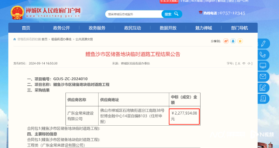Screen dimensions: 279x148
Task: Click the 搜索 search button
Action: [172, 14]
